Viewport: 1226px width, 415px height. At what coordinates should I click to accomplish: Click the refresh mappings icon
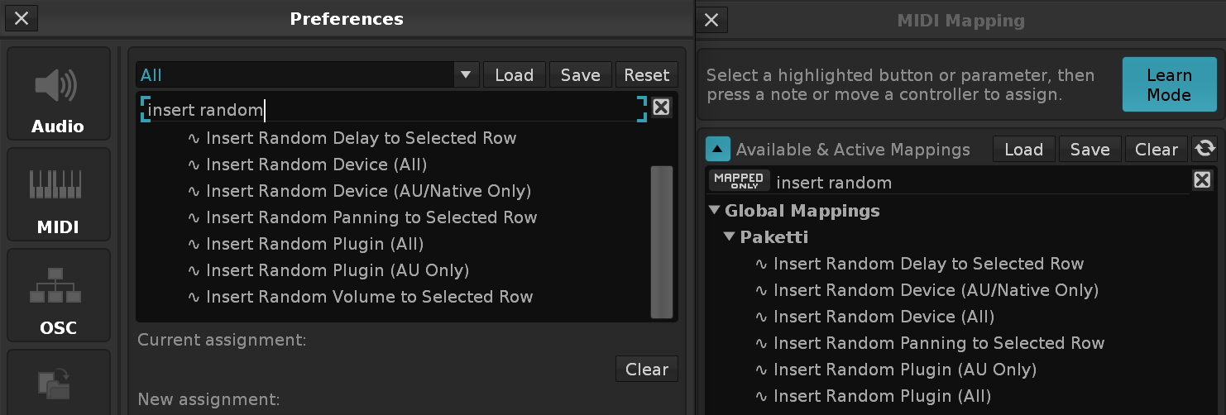click(x=1205, y=149)
